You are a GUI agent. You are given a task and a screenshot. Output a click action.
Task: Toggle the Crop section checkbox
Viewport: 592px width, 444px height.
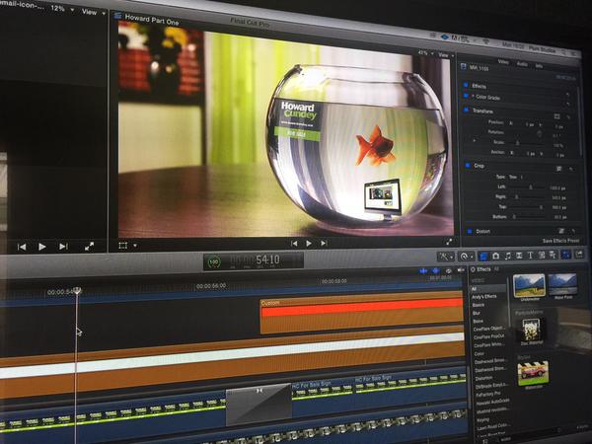click(x=468, y=166)
